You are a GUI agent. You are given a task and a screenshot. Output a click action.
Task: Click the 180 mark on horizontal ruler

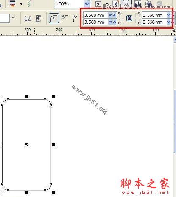tap(91, 30)
